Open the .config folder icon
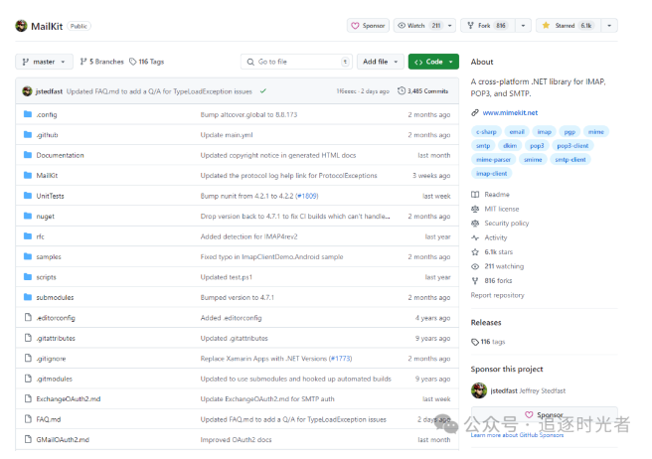The image size is (652, 459). [28, 114]
